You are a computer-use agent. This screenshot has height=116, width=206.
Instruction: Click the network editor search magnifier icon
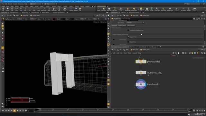202,53
